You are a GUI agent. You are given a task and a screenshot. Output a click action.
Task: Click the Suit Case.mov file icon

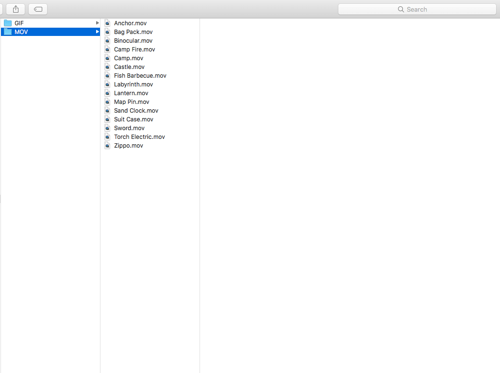(107, 119)
